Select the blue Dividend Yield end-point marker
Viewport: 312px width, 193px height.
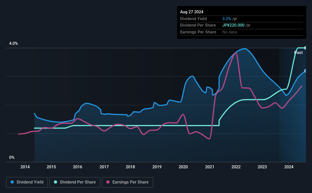[305, 71]
